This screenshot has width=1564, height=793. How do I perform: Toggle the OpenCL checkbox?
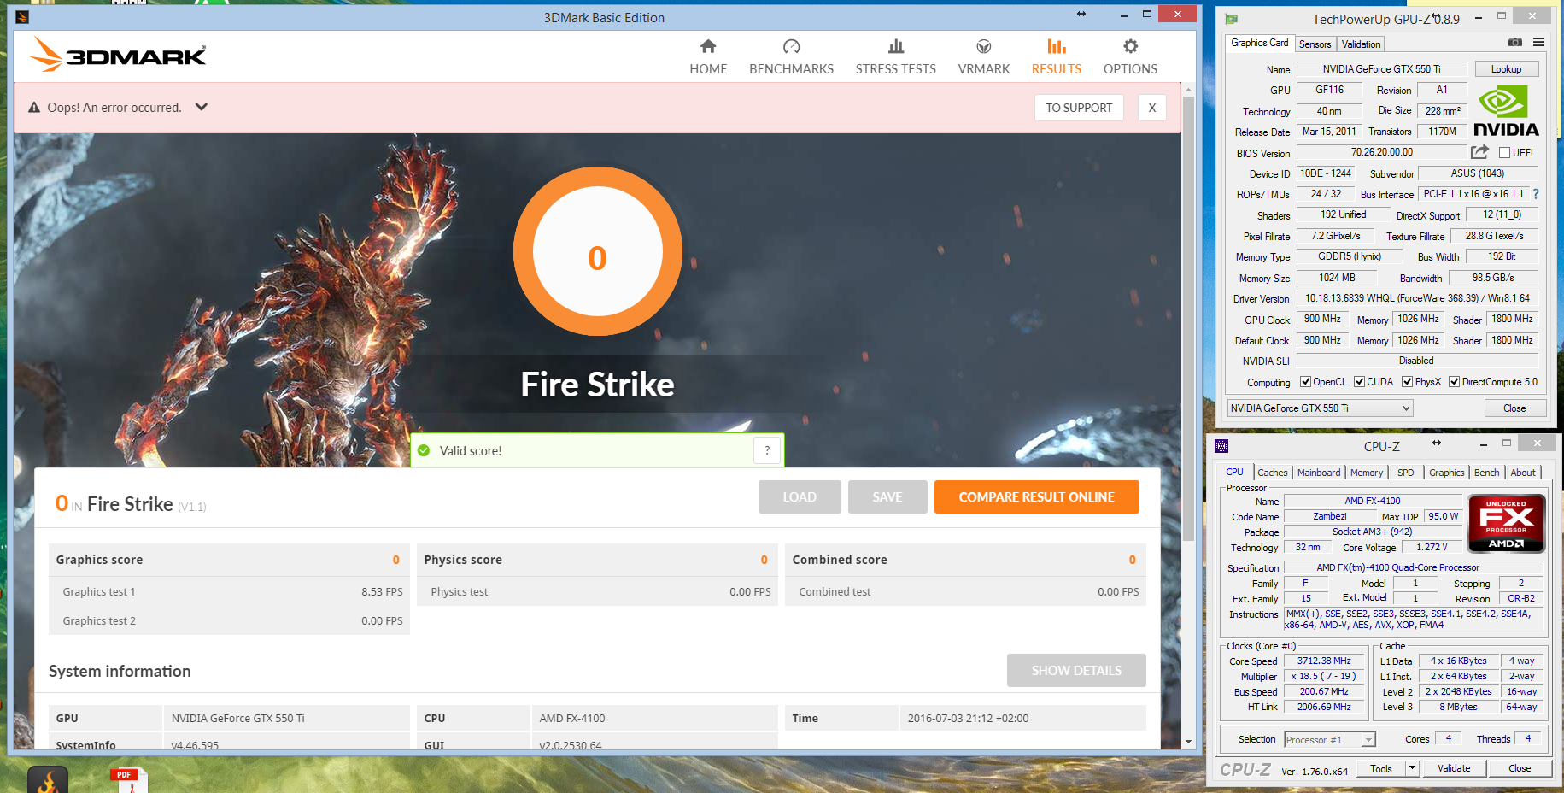point(1305,382)
